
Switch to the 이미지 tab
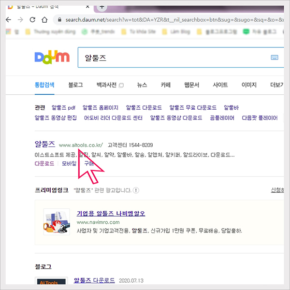(249, 85)
